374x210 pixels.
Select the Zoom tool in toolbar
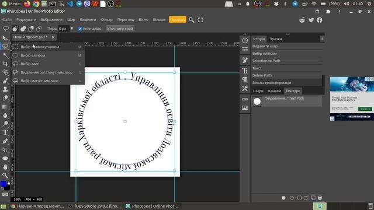tap(5, 176)
